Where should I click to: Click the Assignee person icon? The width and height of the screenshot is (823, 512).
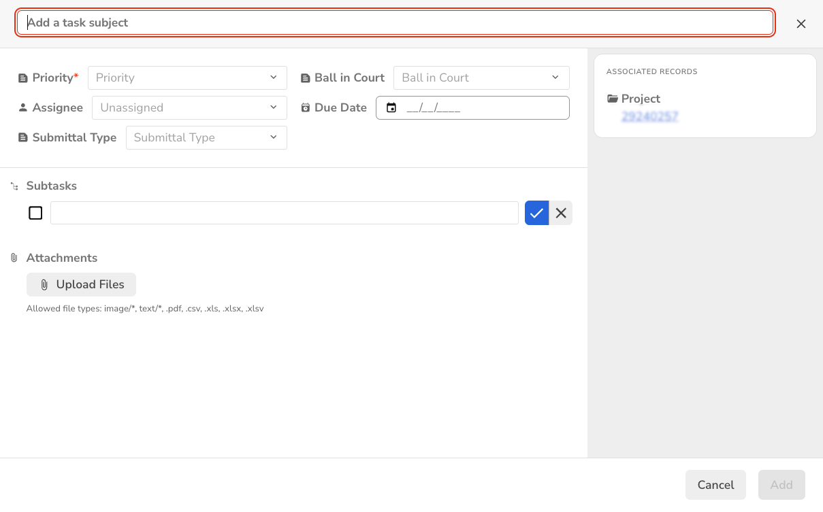click(23, 107)
